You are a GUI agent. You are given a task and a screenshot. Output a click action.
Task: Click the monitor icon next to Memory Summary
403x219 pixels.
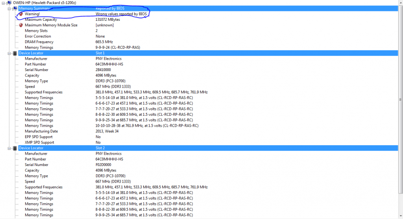pos(15,8)
